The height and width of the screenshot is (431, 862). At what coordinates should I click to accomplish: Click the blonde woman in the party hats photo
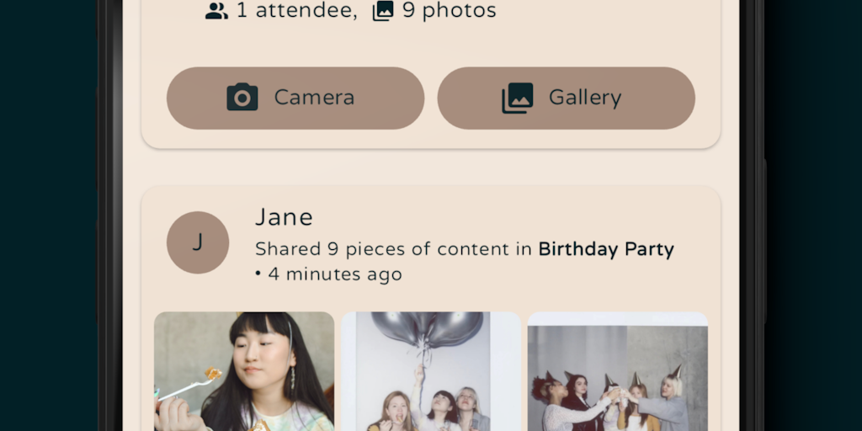[672, 396]
